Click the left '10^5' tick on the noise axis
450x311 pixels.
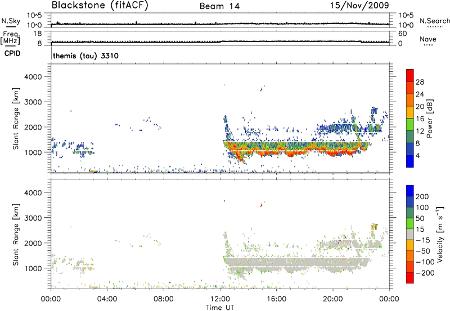[34, 15]
